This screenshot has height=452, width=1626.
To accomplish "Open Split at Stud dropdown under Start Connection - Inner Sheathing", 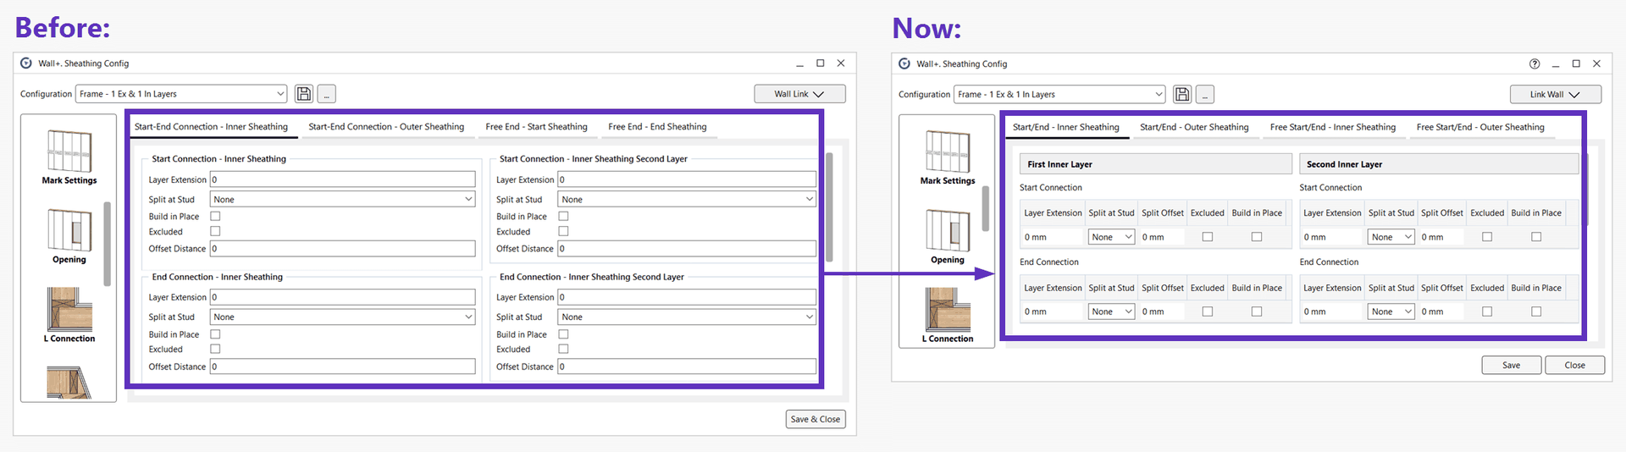I will [342, 200].
